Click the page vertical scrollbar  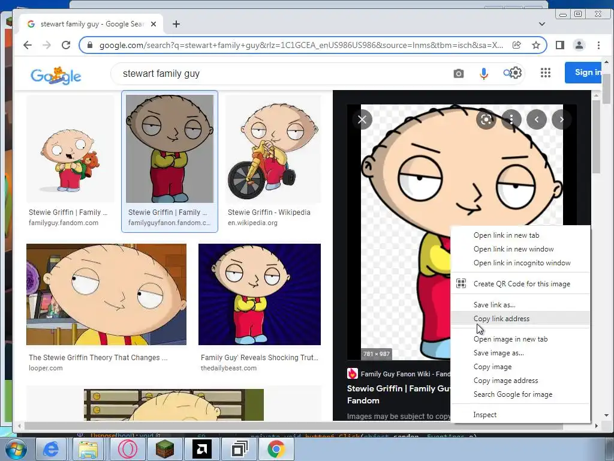(607, 88)
